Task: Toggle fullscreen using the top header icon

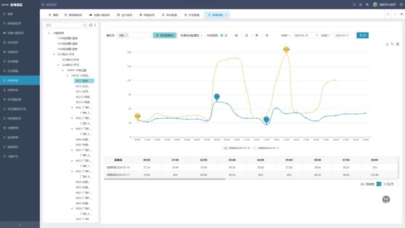Action: click(354, 4)
